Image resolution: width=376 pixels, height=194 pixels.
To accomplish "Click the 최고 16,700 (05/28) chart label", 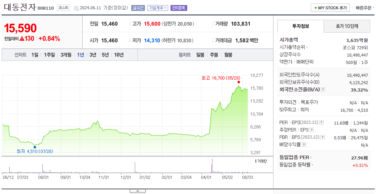I will [221, 78].
